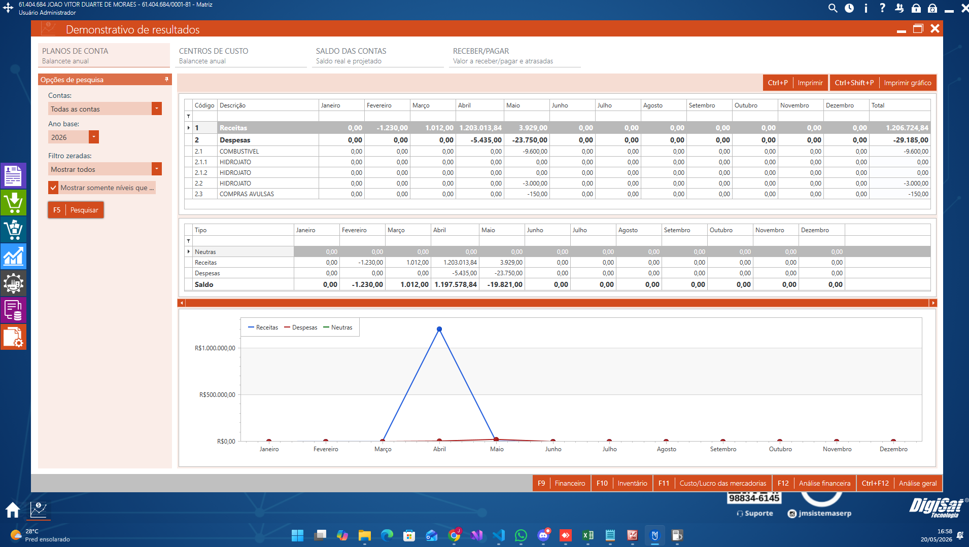Click the Despesas legend entry in the chart
The height and width of the screenshot is (547, 969).
(x=300, y=327)
